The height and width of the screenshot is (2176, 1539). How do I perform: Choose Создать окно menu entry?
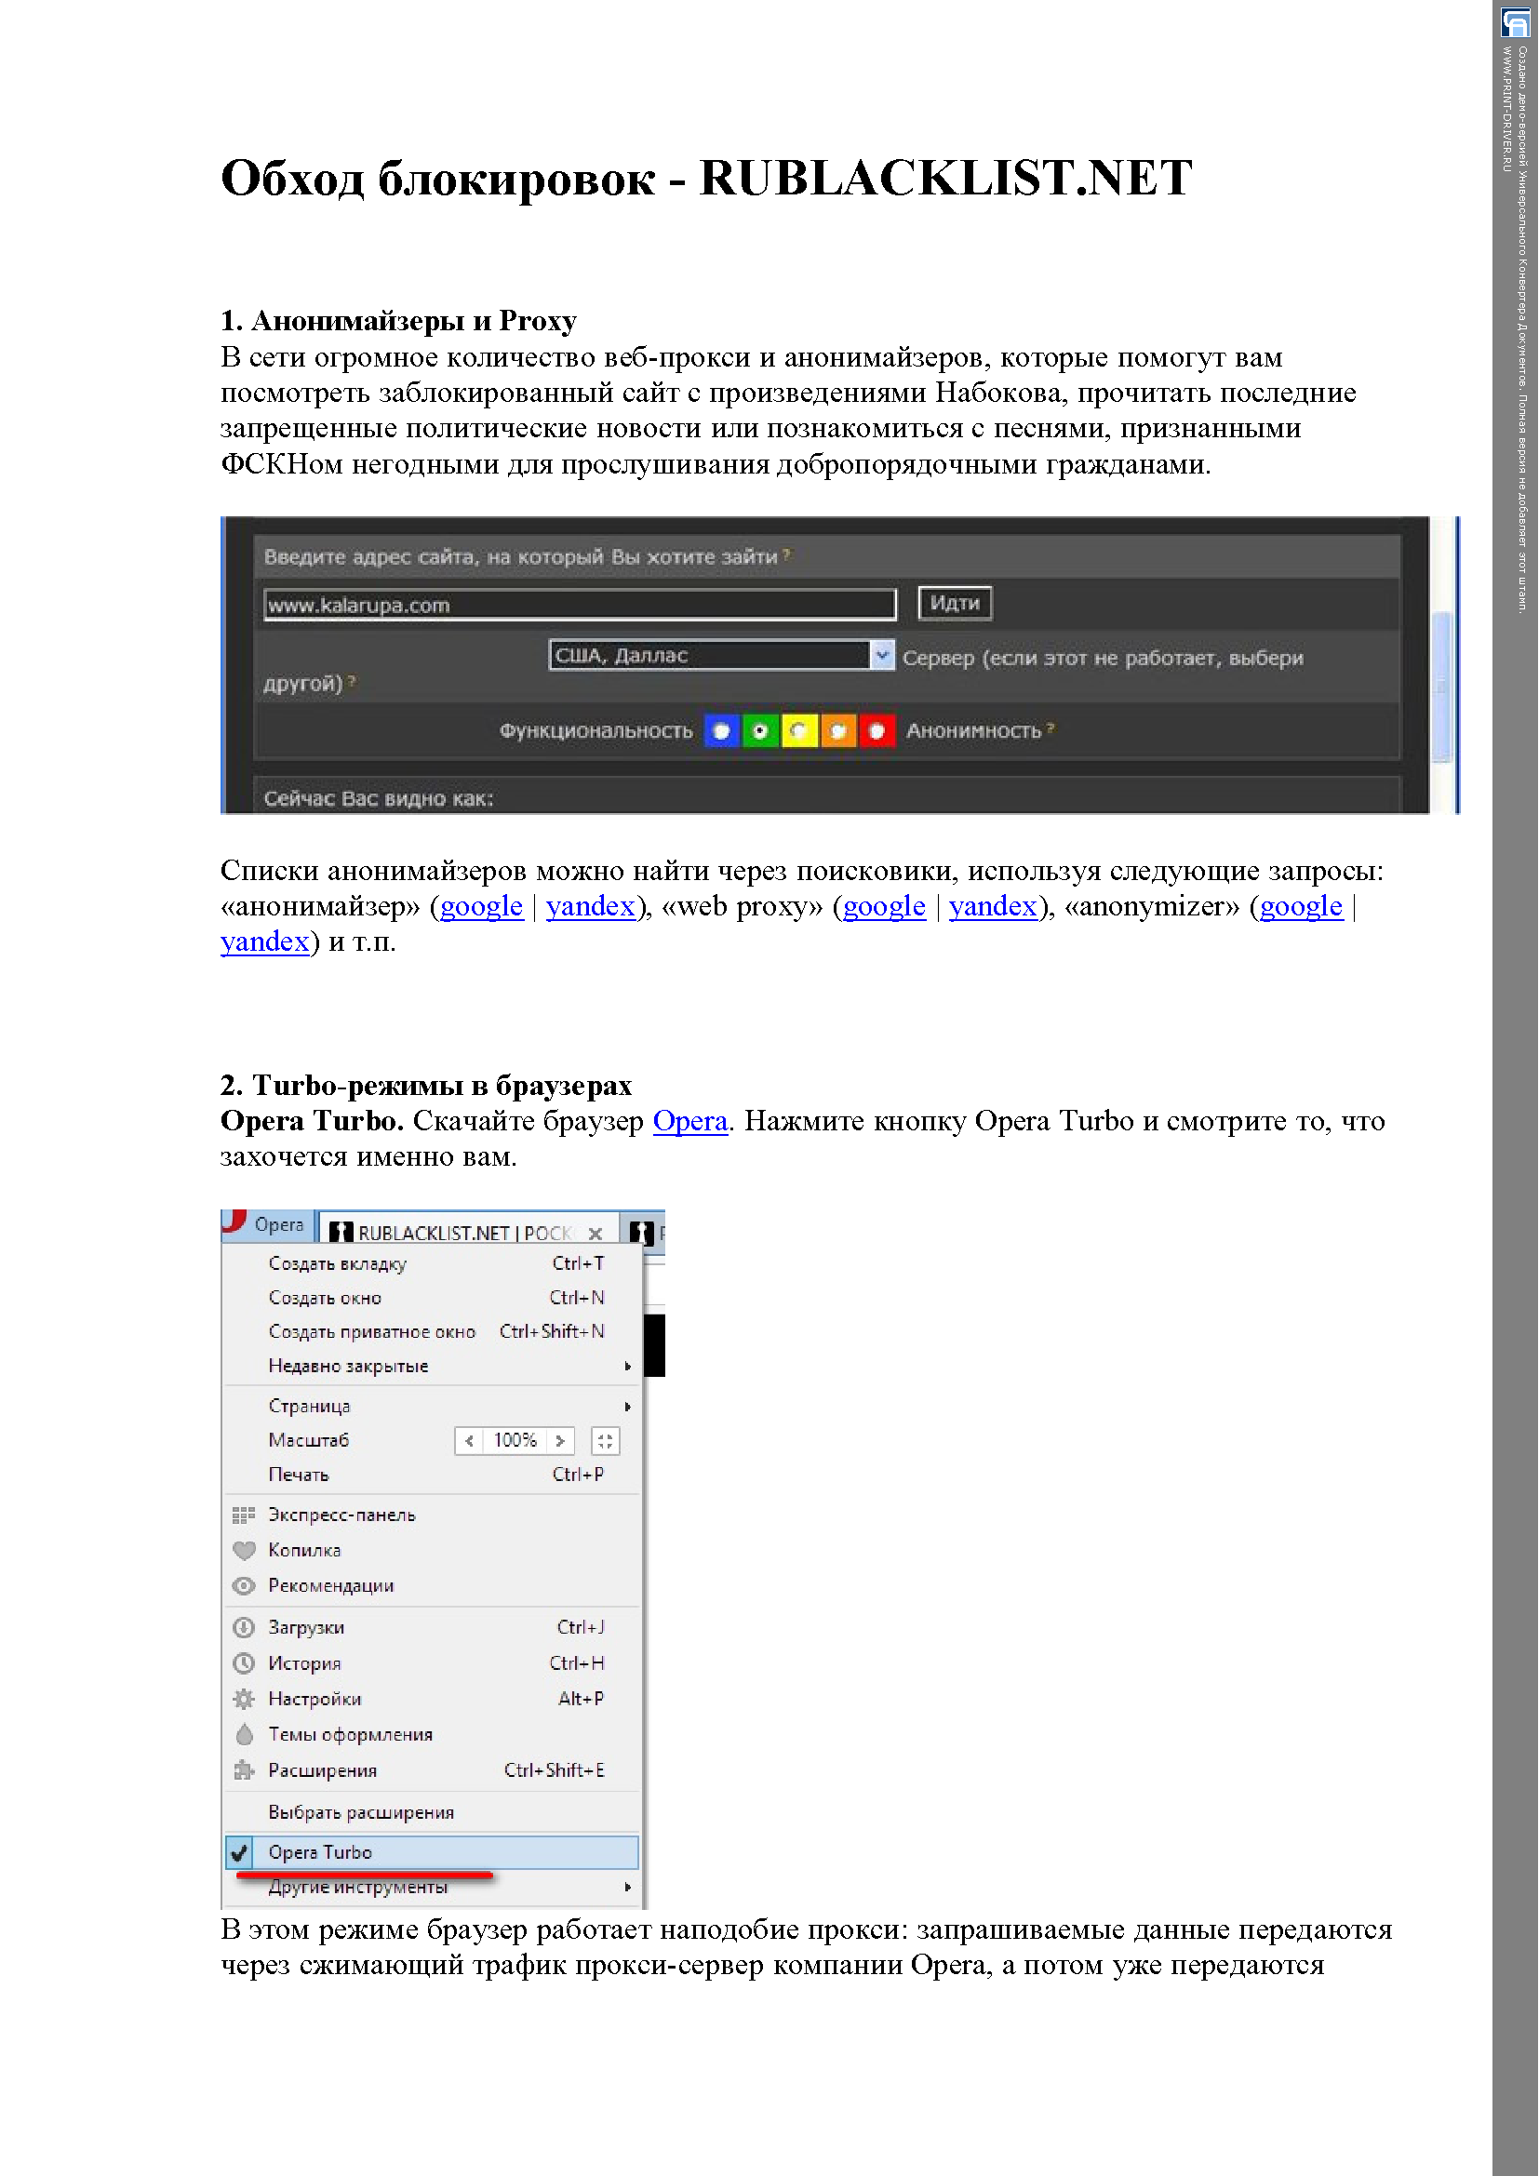click(x=432, y=1299)
